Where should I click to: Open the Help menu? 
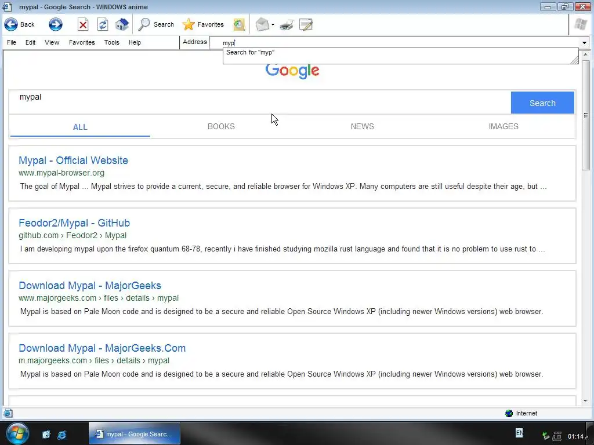point(135,42)
